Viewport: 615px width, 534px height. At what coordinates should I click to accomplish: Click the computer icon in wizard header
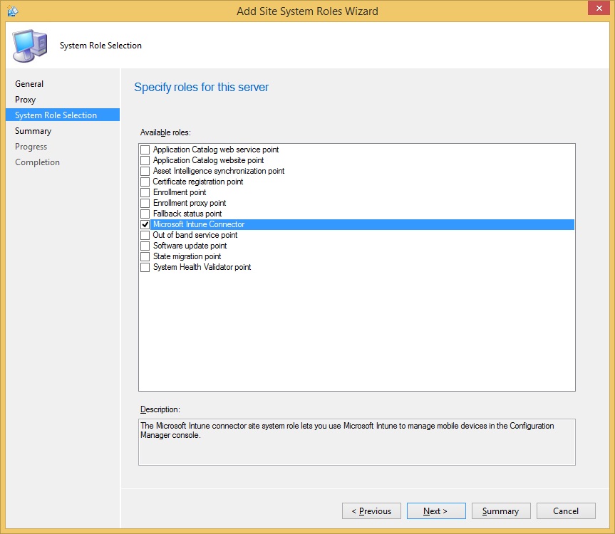point(29,46)
